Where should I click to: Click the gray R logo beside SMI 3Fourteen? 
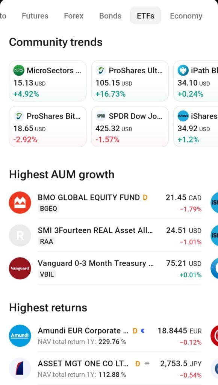[x=20, y=235]
